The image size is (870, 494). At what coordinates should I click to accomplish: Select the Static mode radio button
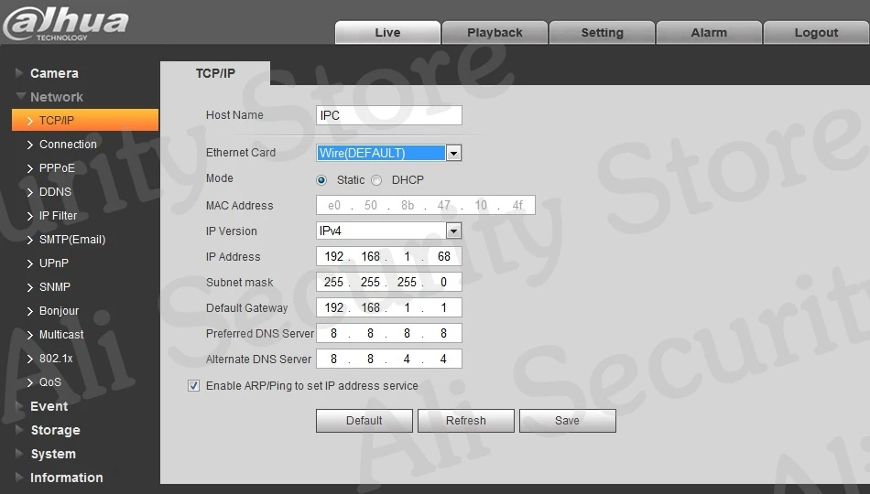click(x=321, y=180)
